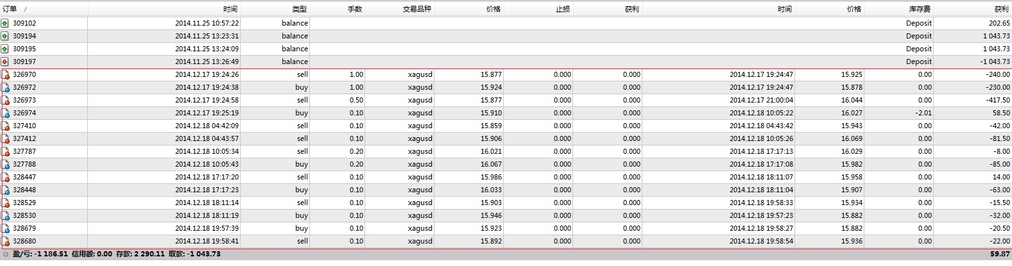Image resolution: width=1012 pixels, height=266 pixels.
Task: Click open time 2014.12.18 04:42:09
Action: click(207, 126)
